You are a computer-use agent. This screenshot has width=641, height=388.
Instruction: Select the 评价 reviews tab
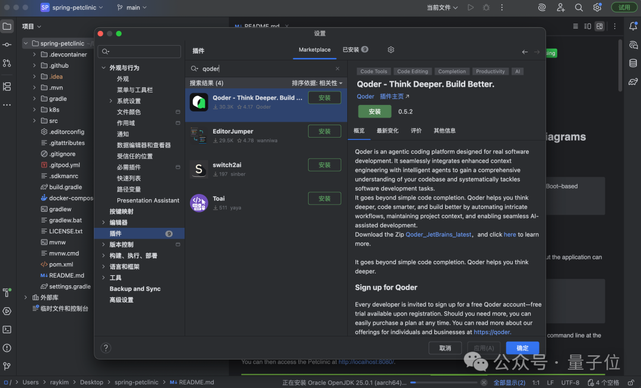(416, 131)
